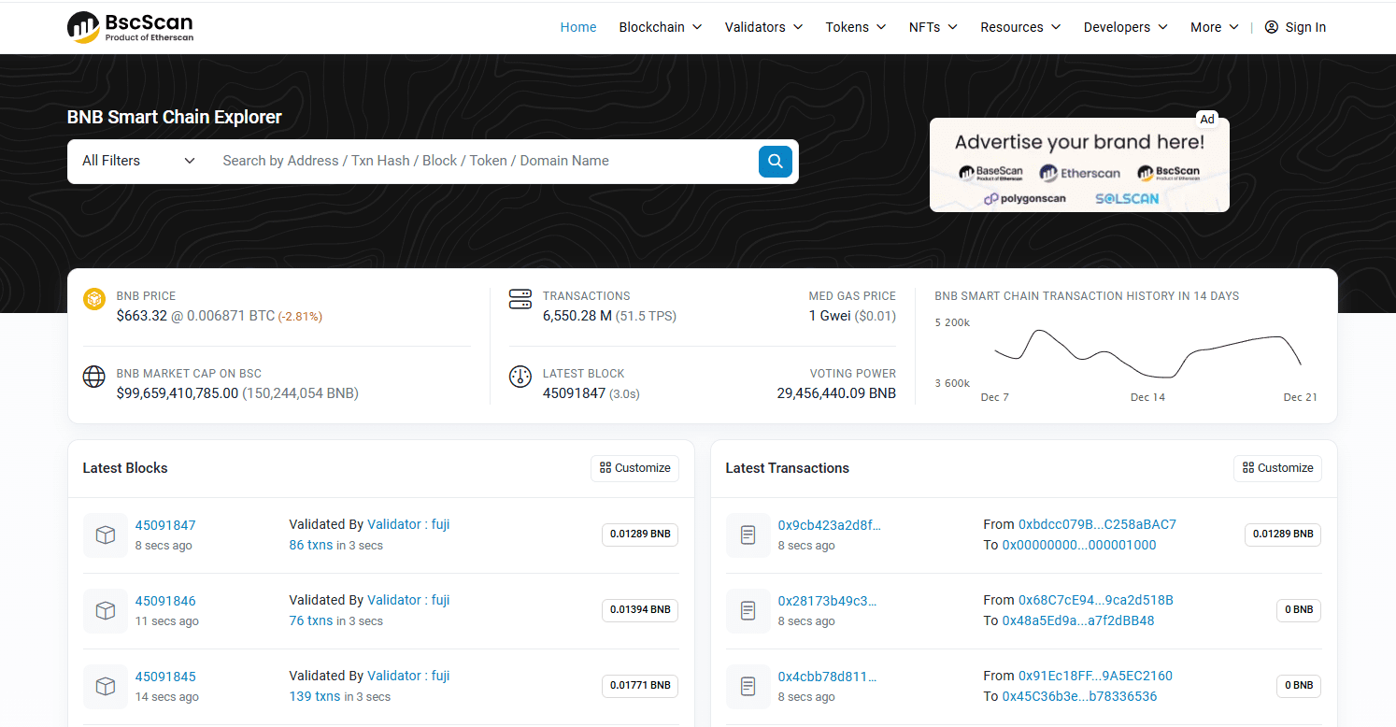Click the $99,659,410,785.00 market cap value
1396x727 pixels.
178,393
